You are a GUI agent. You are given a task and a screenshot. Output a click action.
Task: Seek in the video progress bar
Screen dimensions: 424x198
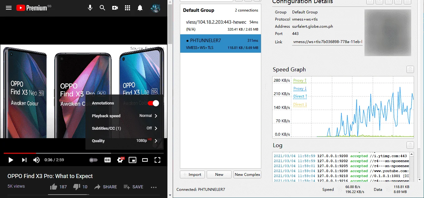pos(84,153)
